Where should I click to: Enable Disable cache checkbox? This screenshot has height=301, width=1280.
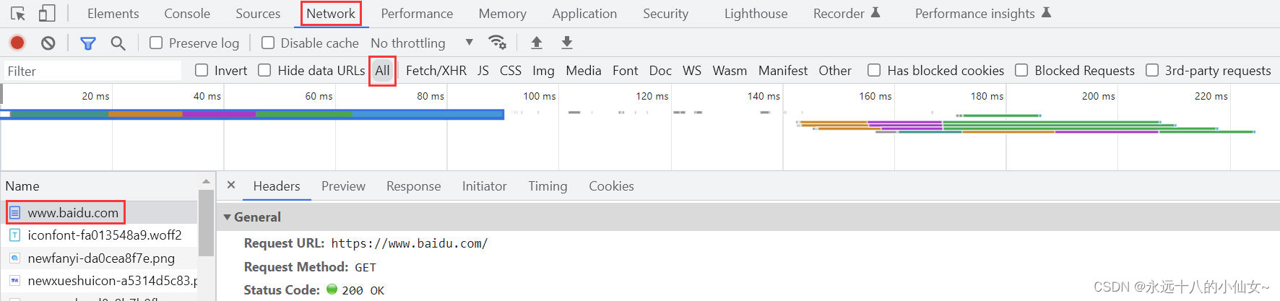pyautogui.click(x=268, y=43)
